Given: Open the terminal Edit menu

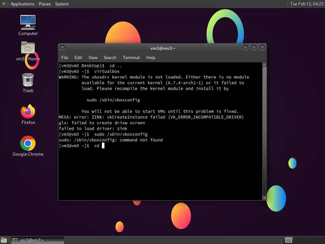Looking at the screenshot, I should point(78,58).
